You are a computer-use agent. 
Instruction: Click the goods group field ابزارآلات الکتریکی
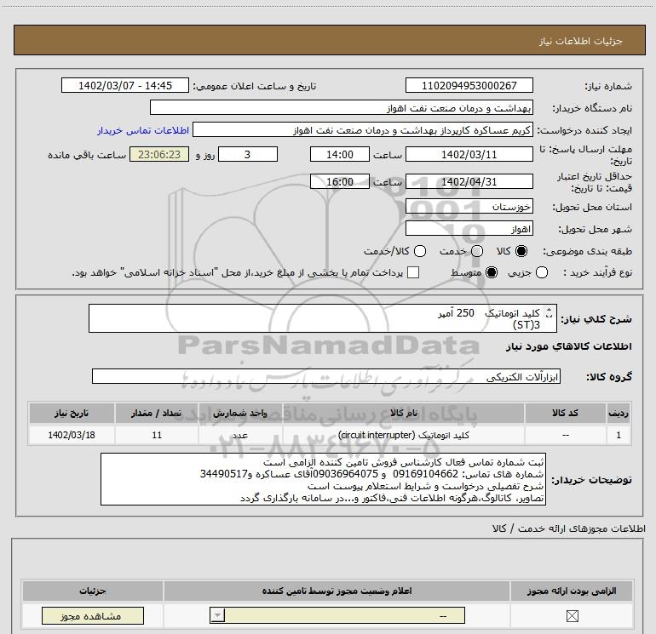click(x=326, y=376)
